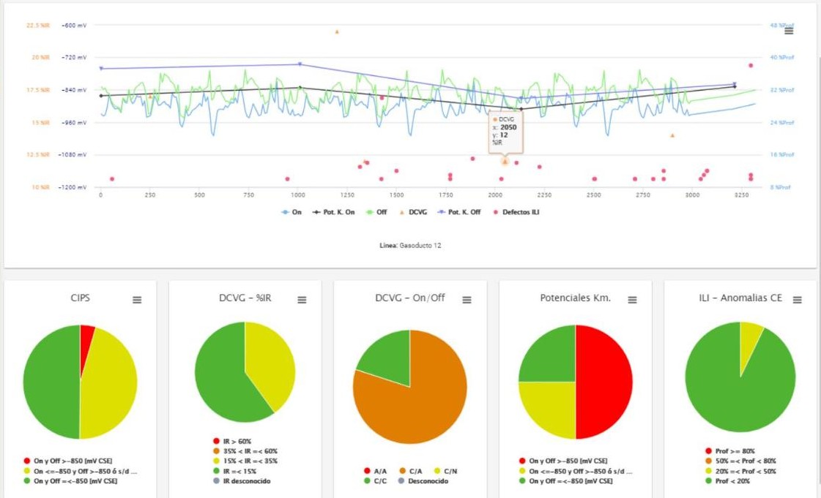The image size is (821, 498).
Task: Toggle the Pot. K. Off legend entry
Action: coord(459,212)
